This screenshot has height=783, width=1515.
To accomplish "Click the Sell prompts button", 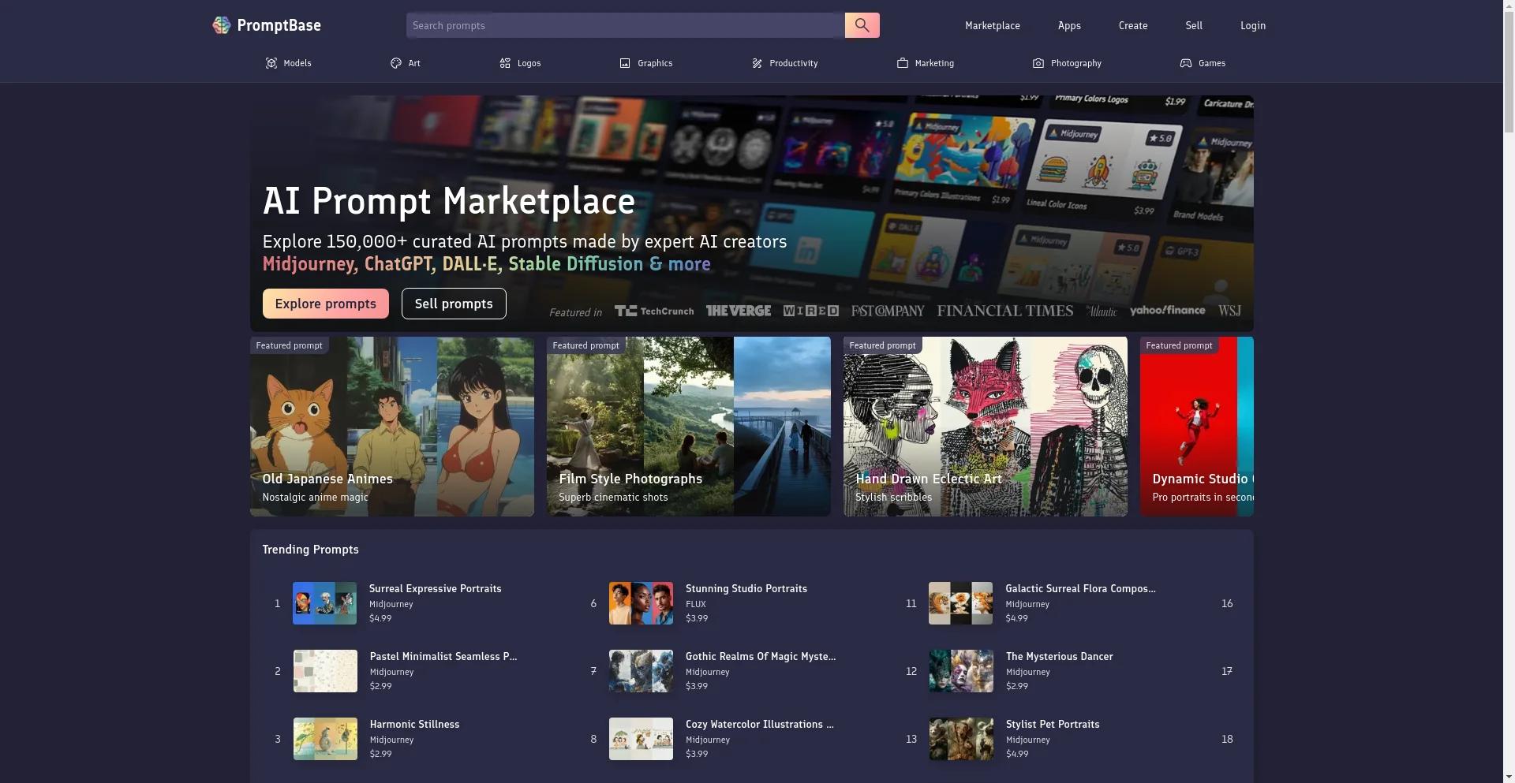I will (454, 304).
